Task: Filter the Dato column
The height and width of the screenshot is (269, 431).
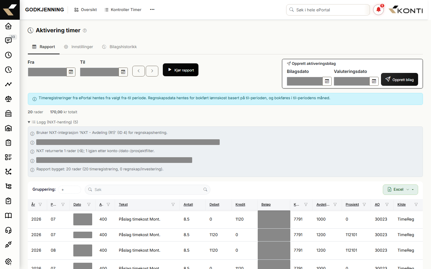Action: coord(89,204)
